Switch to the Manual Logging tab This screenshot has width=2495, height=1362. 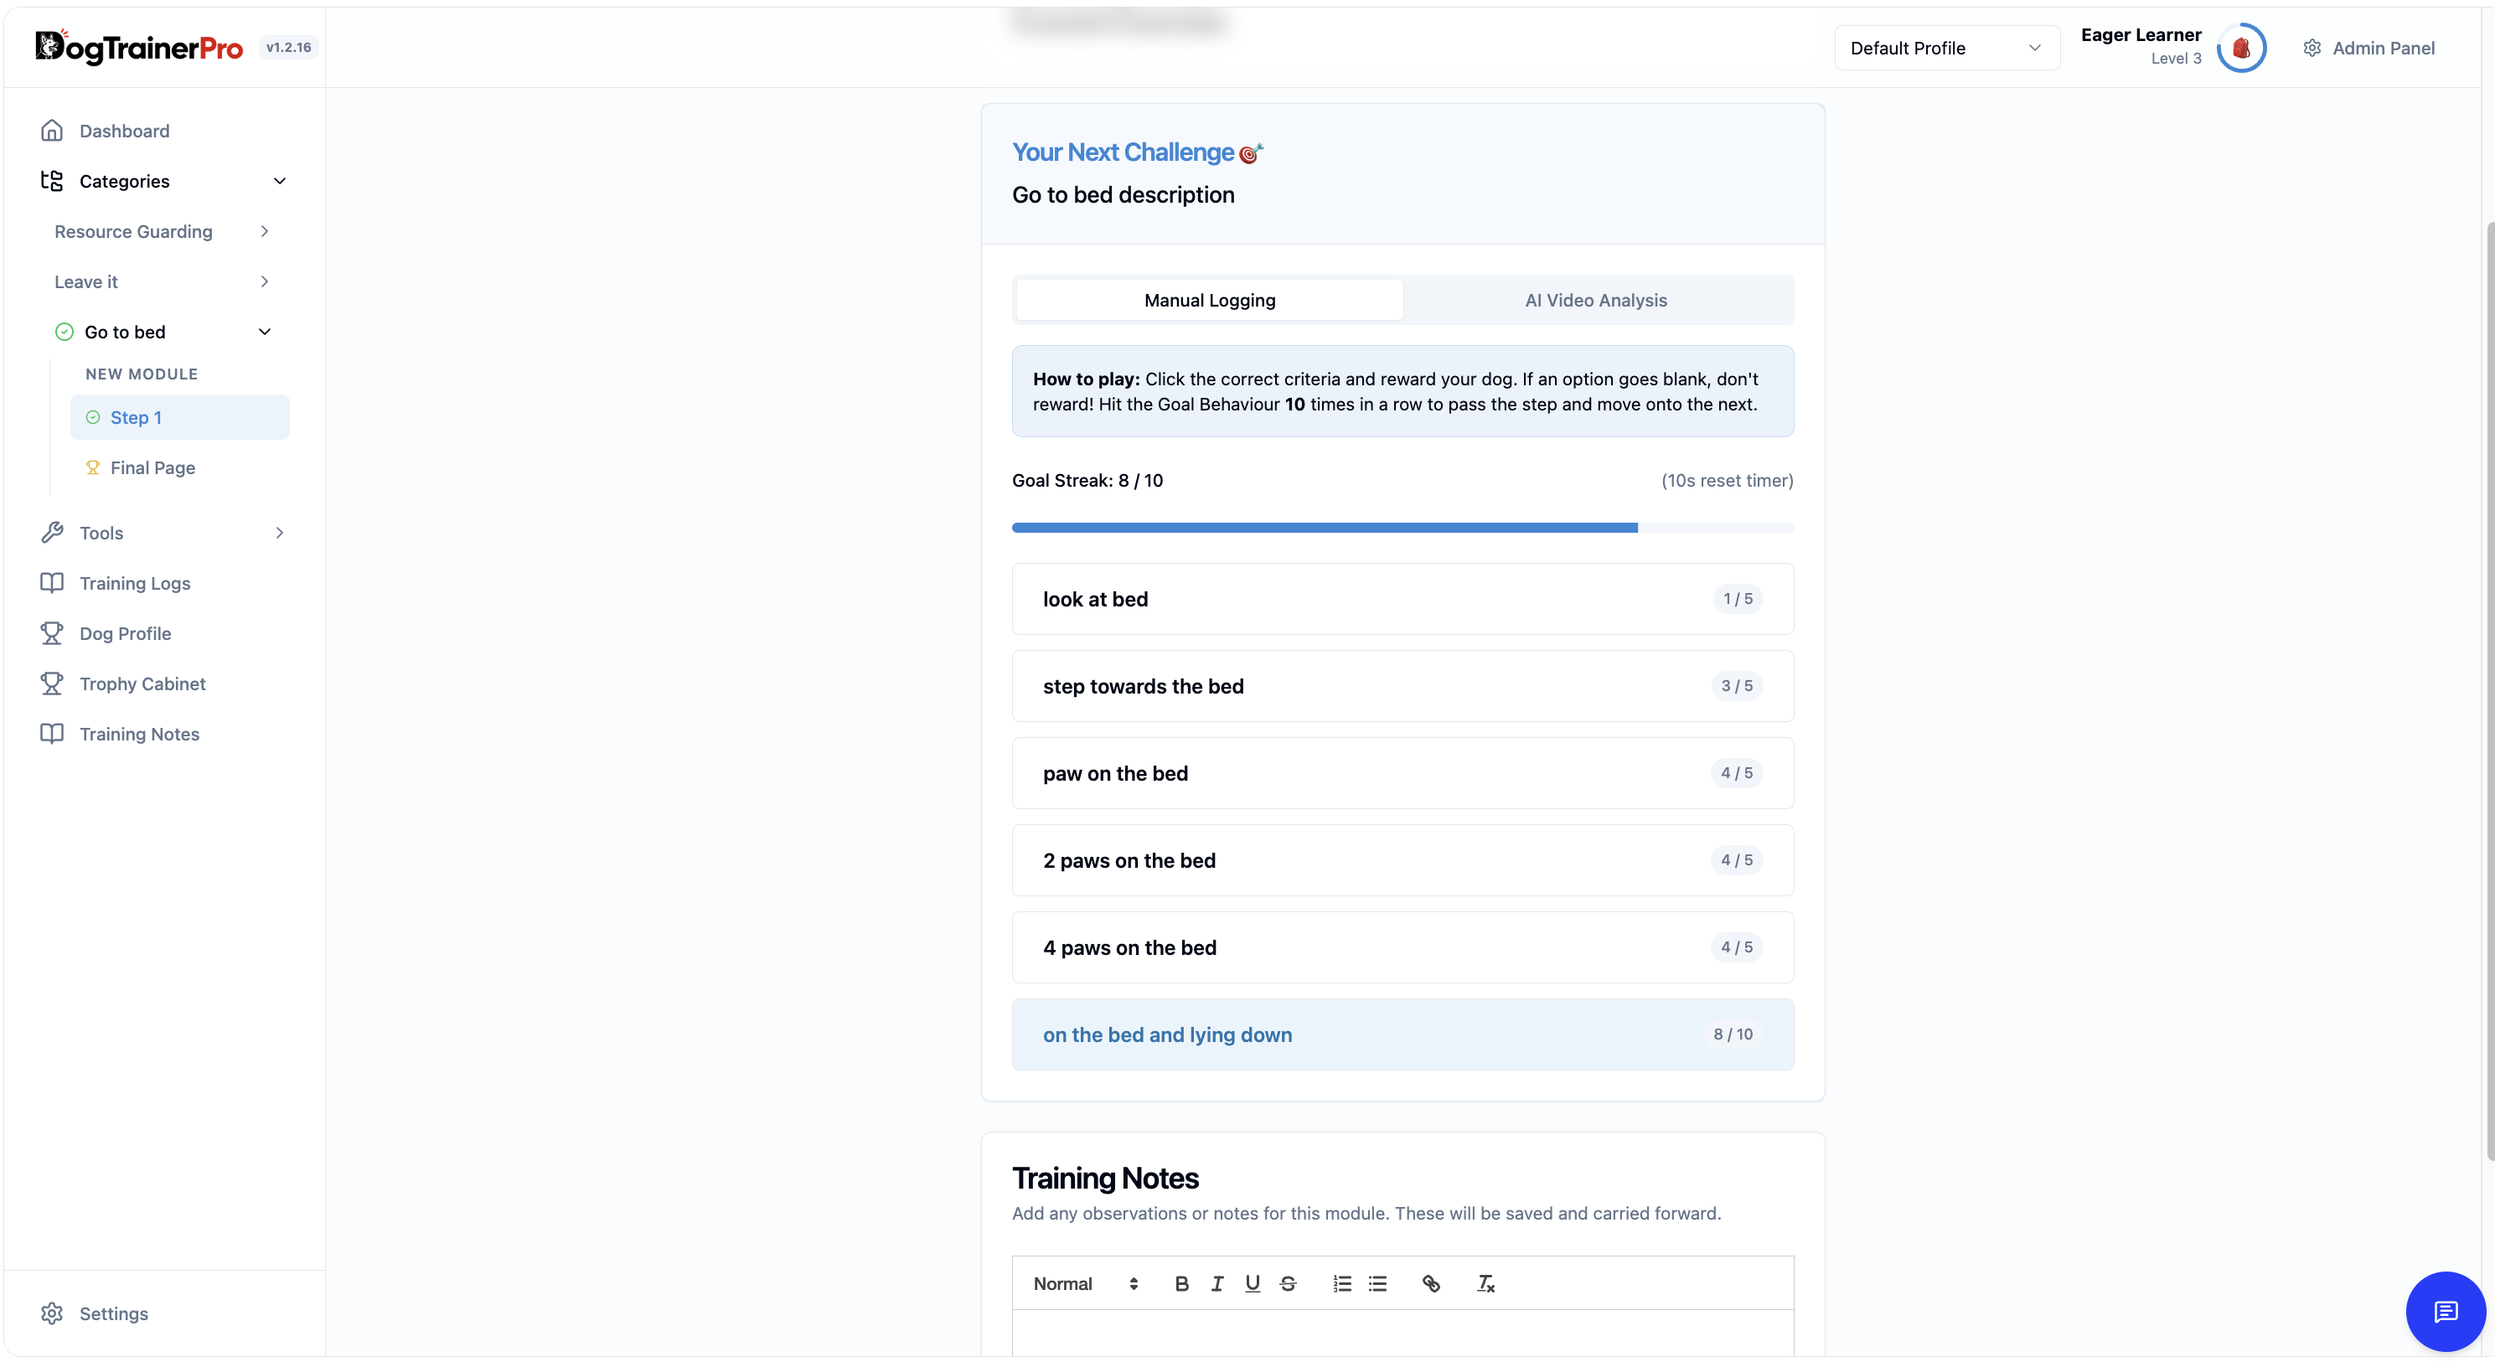point(1210,300)
